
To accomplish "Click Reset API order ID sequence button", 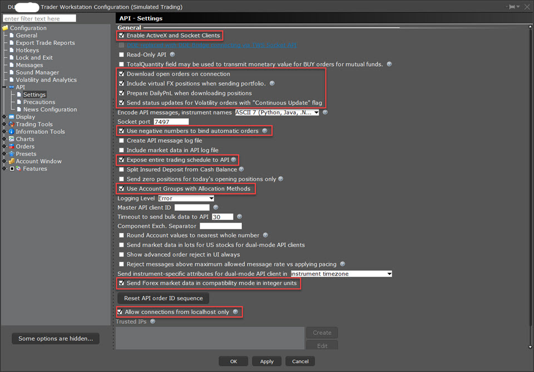I will [x=163, y=298].
